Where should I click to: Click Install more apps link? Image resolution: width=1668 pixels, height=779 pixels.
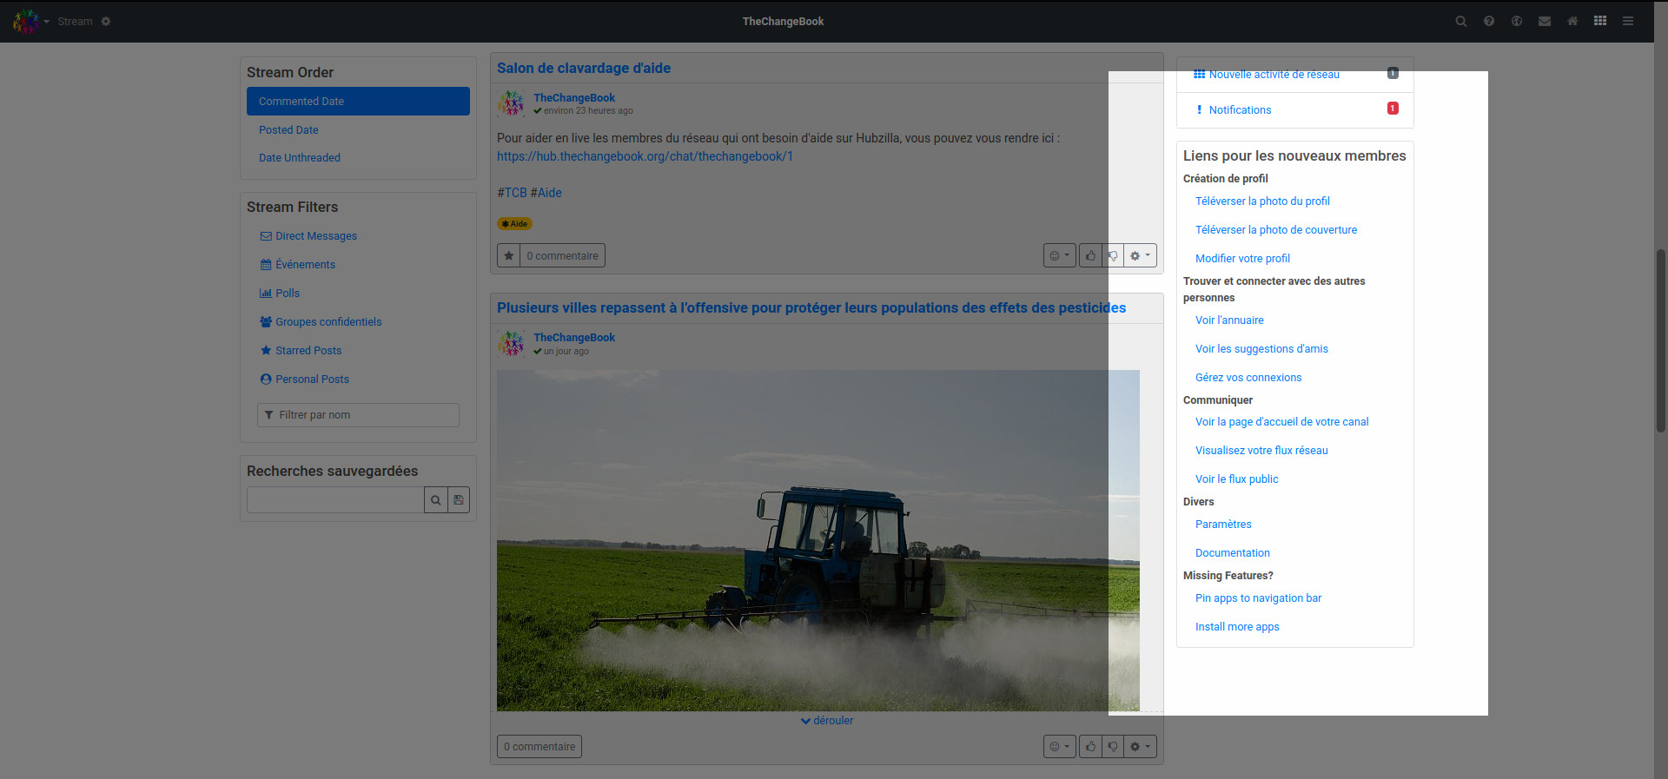(1237, 627)
